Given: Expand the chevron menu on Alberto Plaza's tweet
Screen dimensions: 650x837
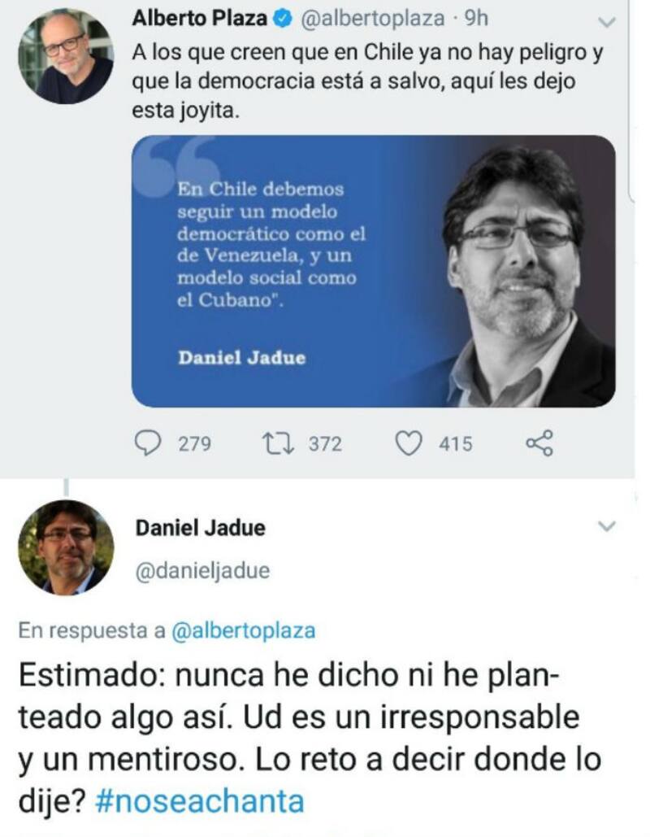Looking at the screenshot, I should tap(607, 23).
